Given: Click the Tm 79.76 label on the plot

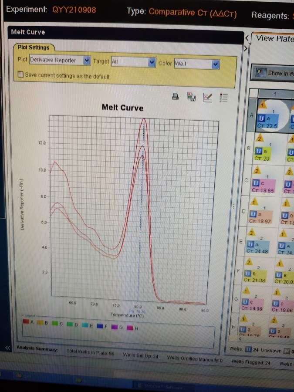Looking at the screenshot, I should [x=137, y=311].
